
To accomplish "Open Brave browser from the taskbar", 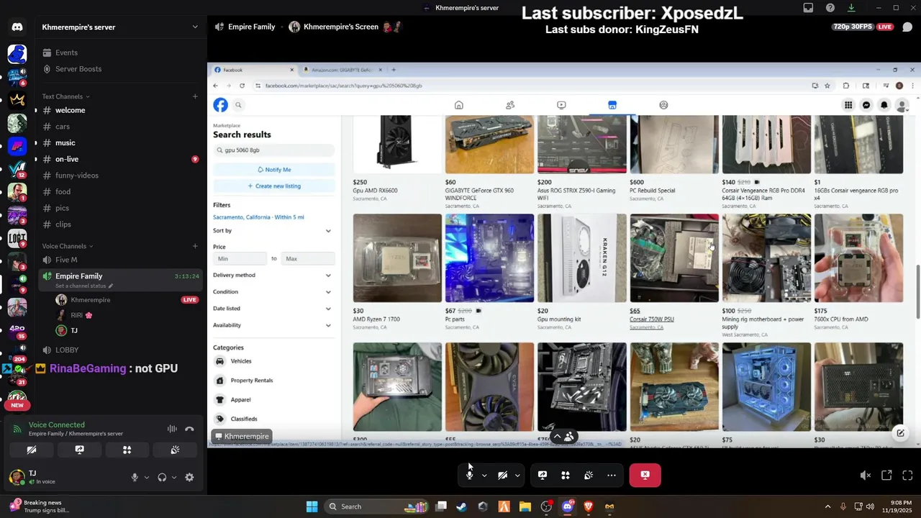I will click(588, 506).
